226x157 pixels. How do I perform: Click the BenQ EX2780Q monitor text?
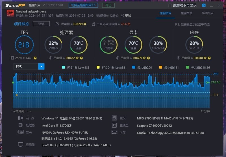(x=76, y=145)
